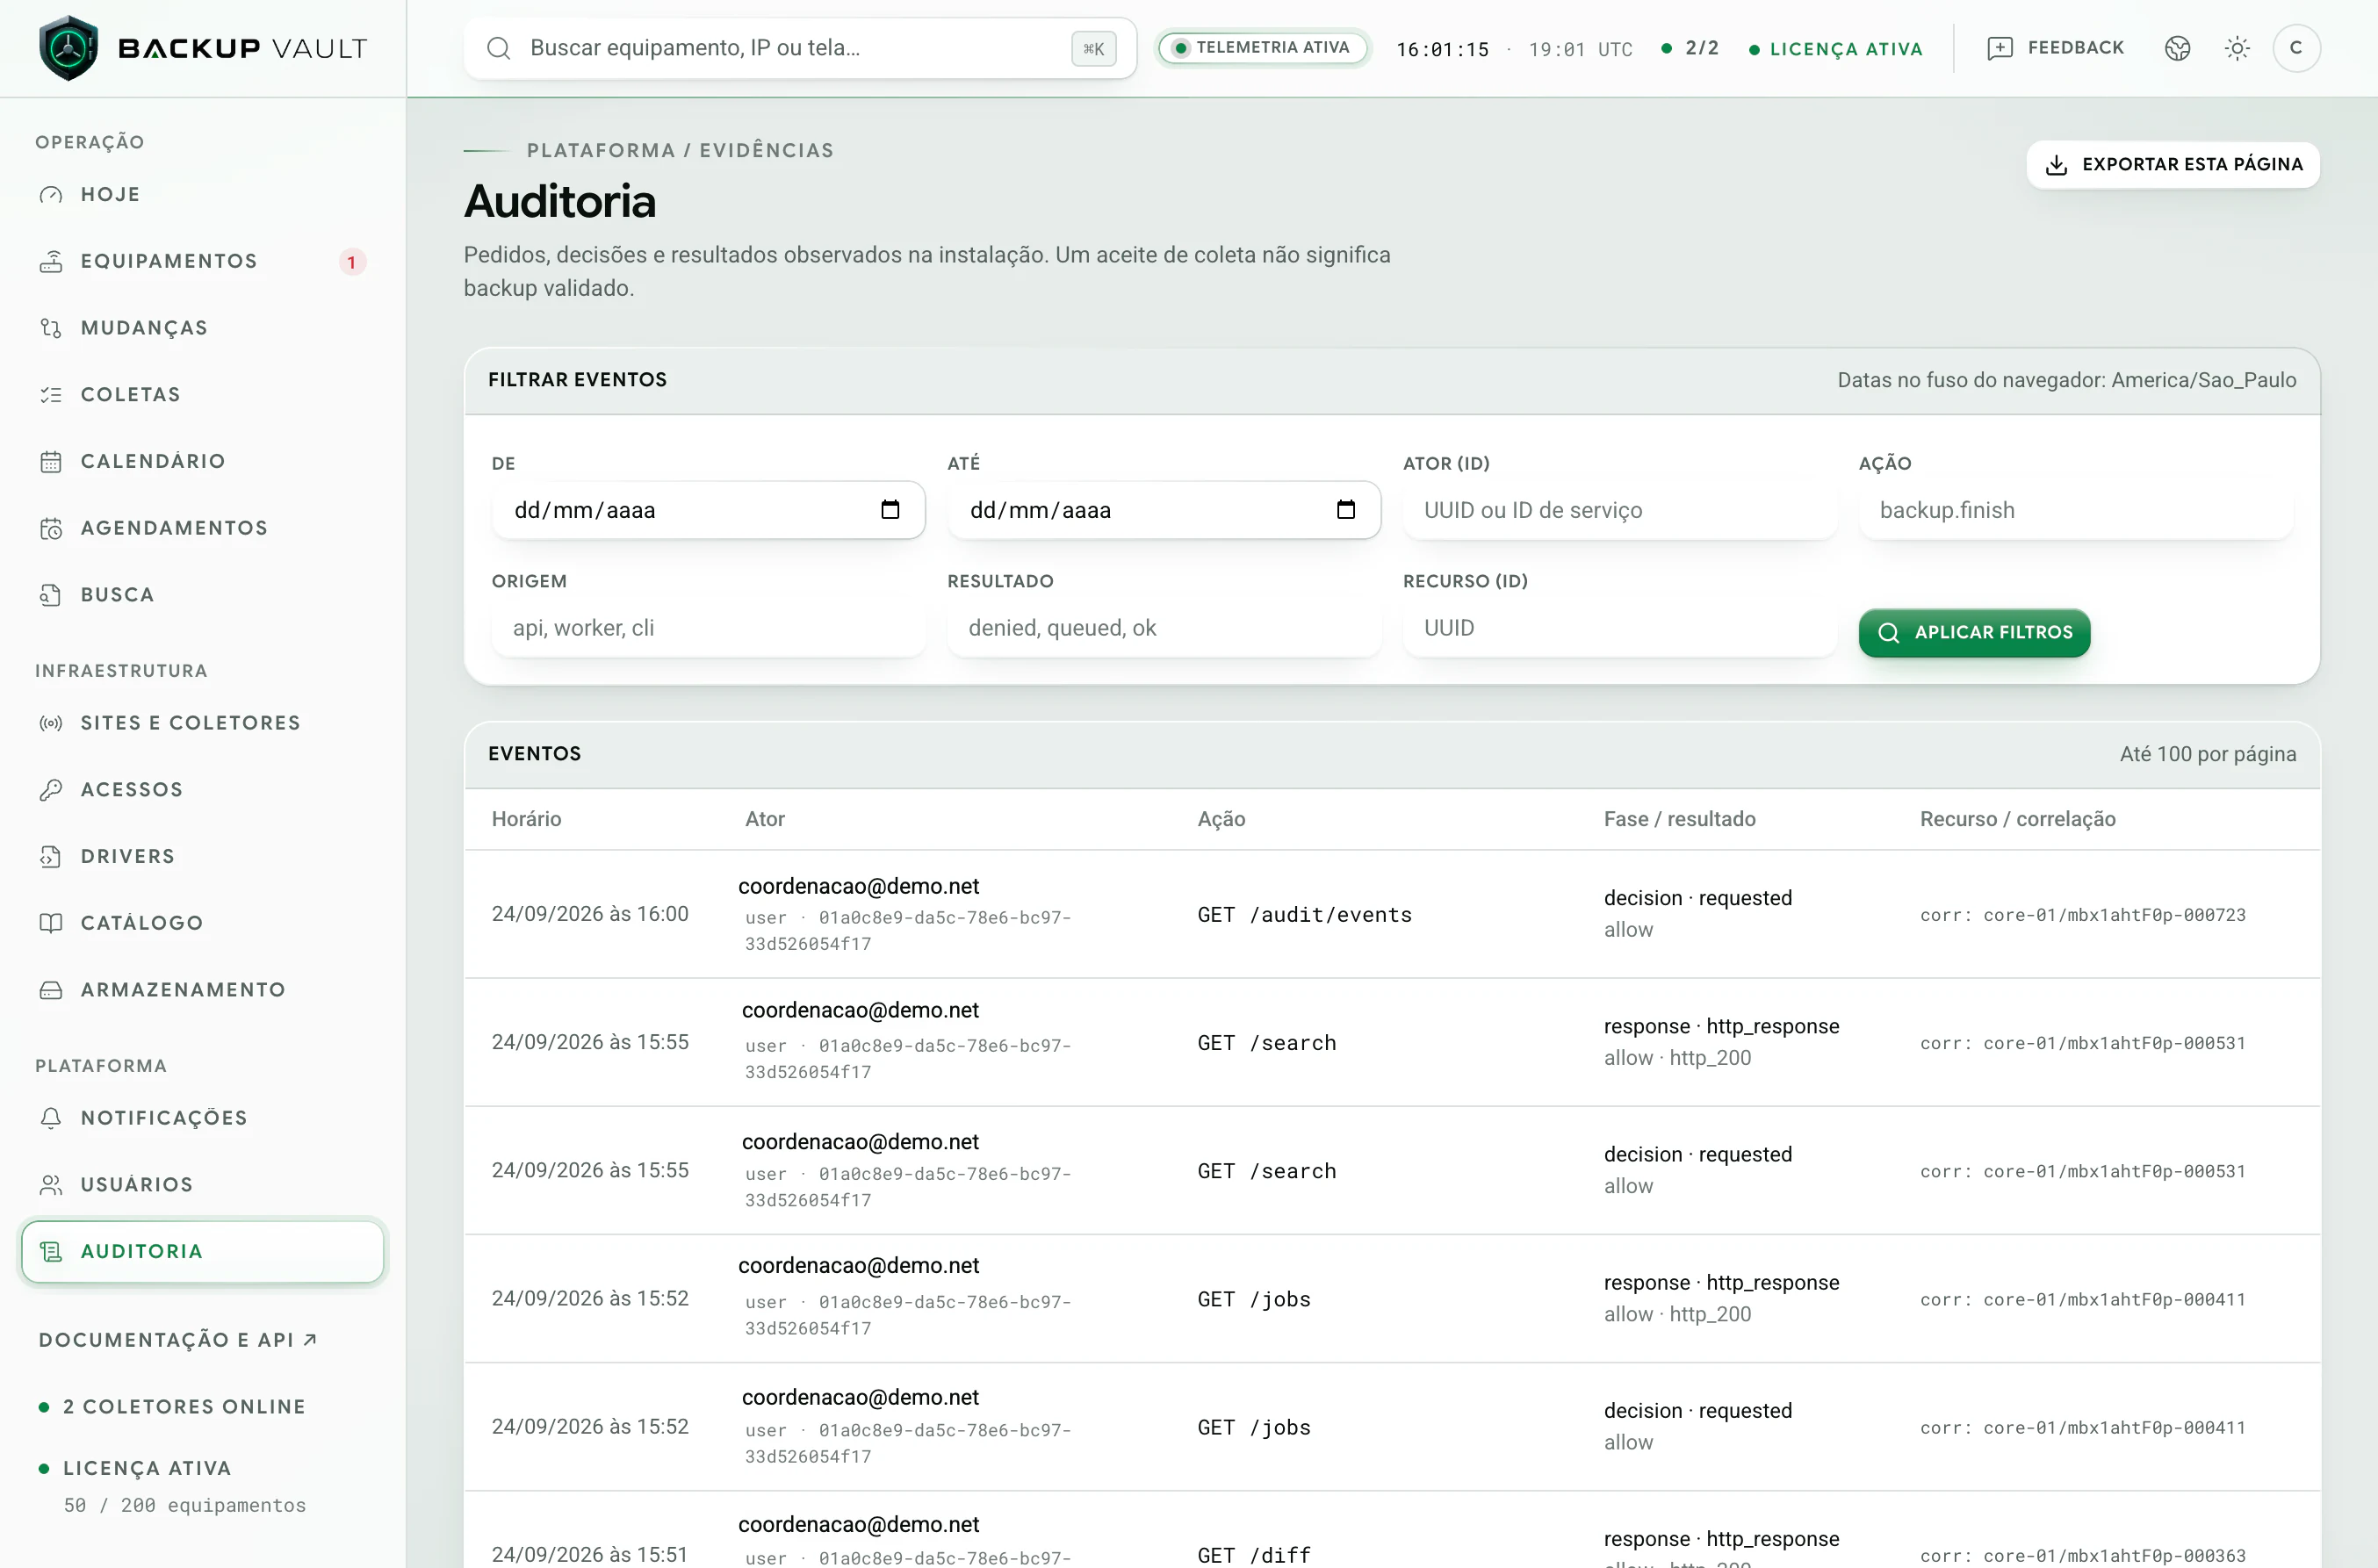Click the Ator column header
This screenshot has height=1568, width=2378.
[765, 819]
